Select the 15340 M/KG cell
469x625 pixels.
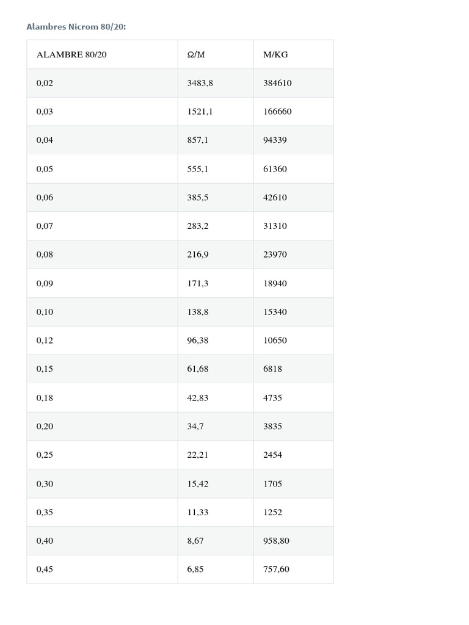click(x=275, y=312)
